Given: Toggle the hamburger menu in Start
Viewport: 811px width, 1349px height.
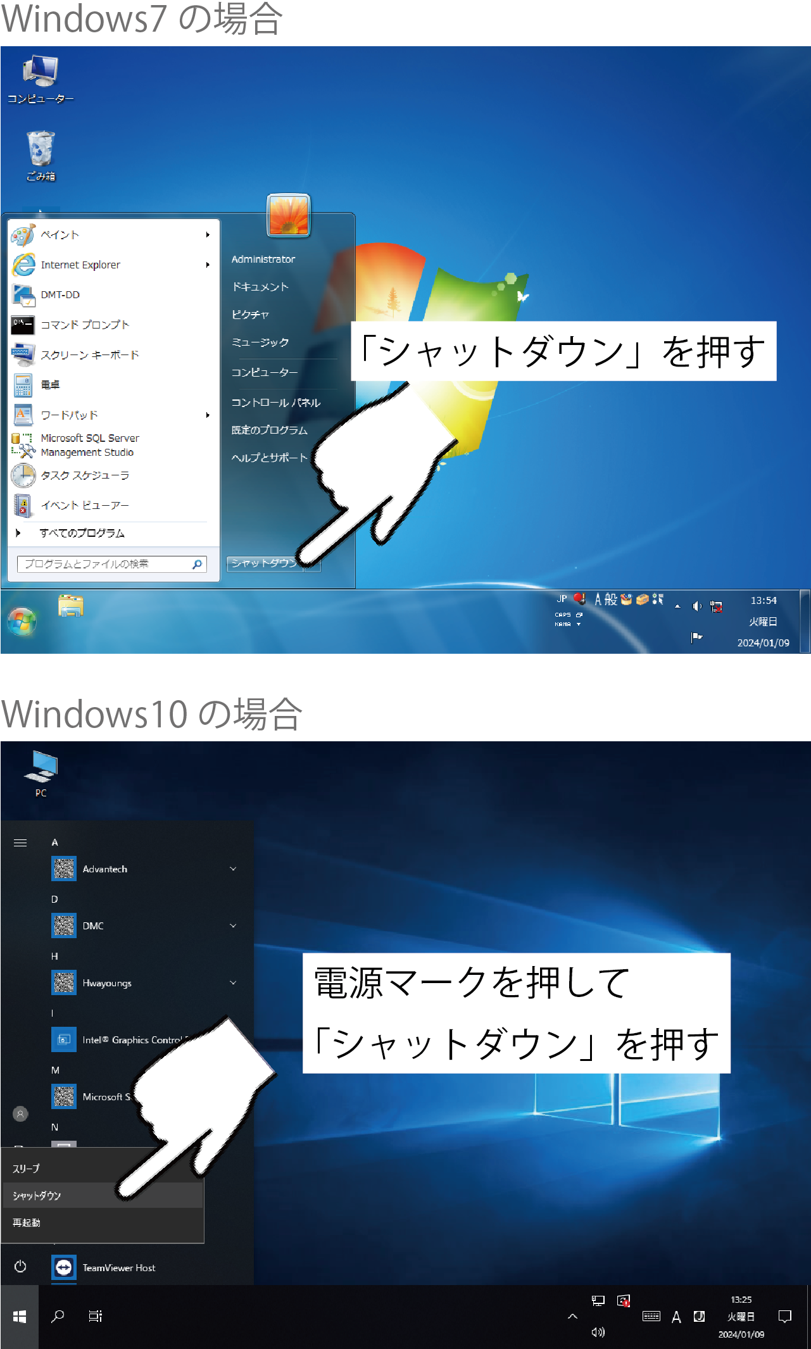Looking at the screenshot, I should click(20, 843).
